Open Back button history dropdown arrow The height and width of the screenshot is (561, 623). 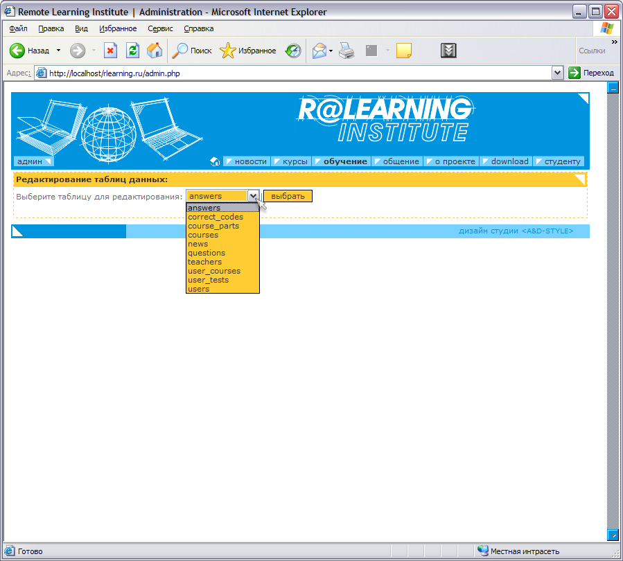pyautogui.click(x=58, y=51)
